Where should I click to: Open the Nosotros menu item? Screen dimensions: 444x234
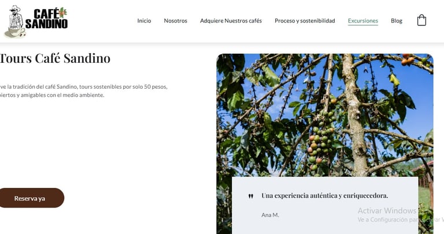(x=176, y=21)
